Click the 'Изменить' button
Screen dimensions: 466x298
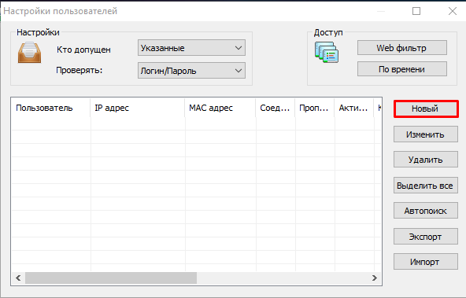[426, 134]
